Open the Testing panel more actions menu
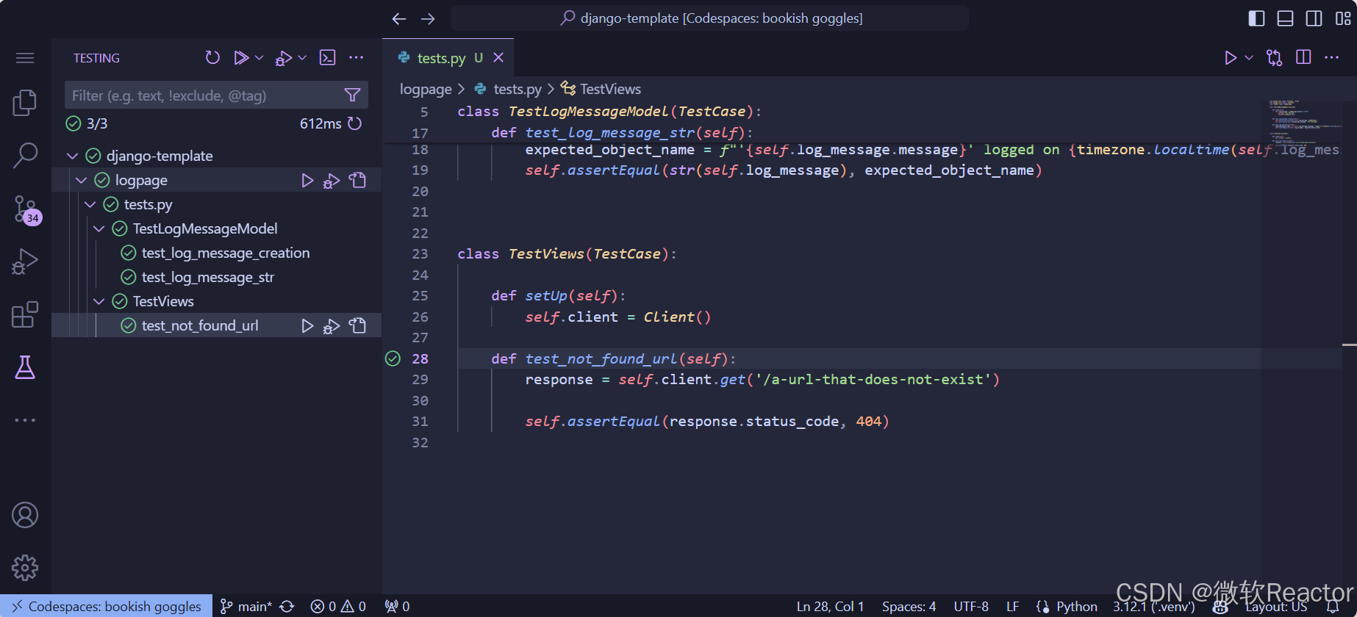This screenshot has height=617, width=1357. (x=357, y=57)
